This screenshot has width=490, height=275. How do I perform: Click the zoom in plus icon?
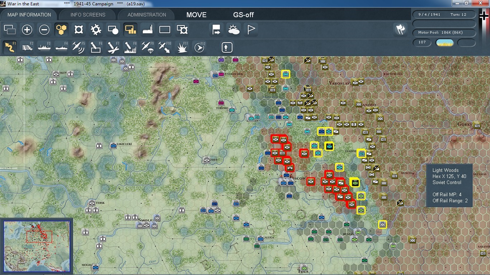pyautogui.click(x=27, y=30)
